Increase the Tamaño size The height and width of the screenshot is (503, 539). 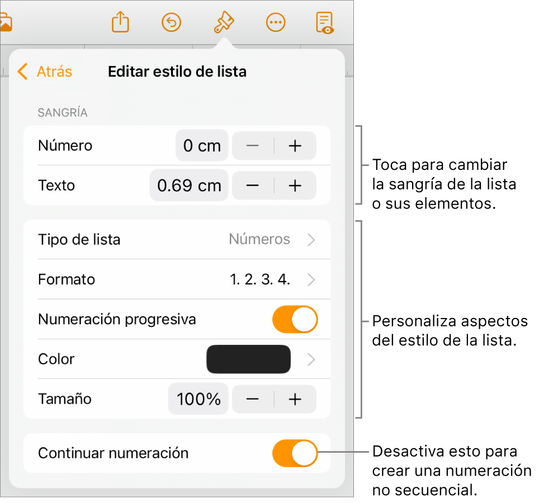tap(295, 399)
